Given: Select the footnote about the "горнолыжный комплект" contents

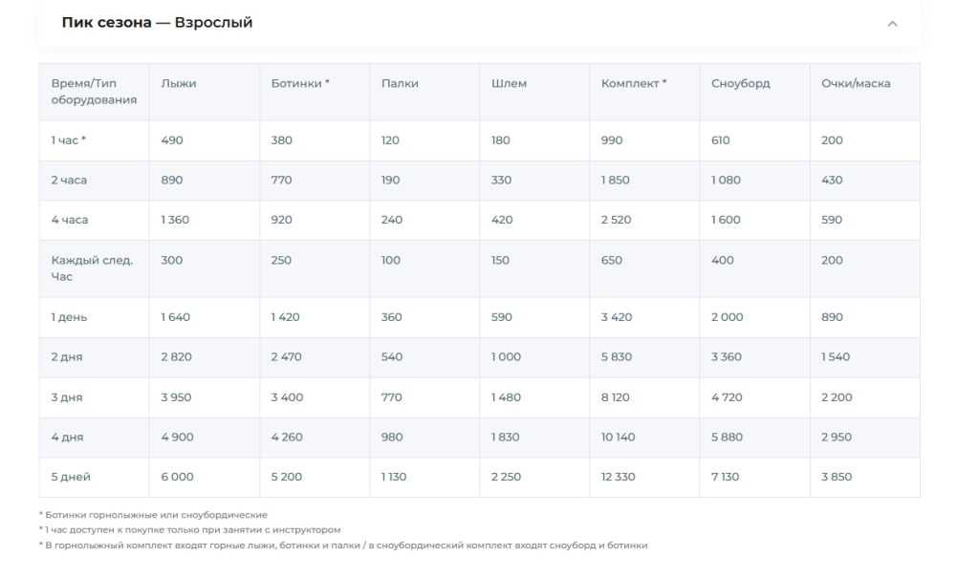Looking at the screenshot, I should (344, 546).
